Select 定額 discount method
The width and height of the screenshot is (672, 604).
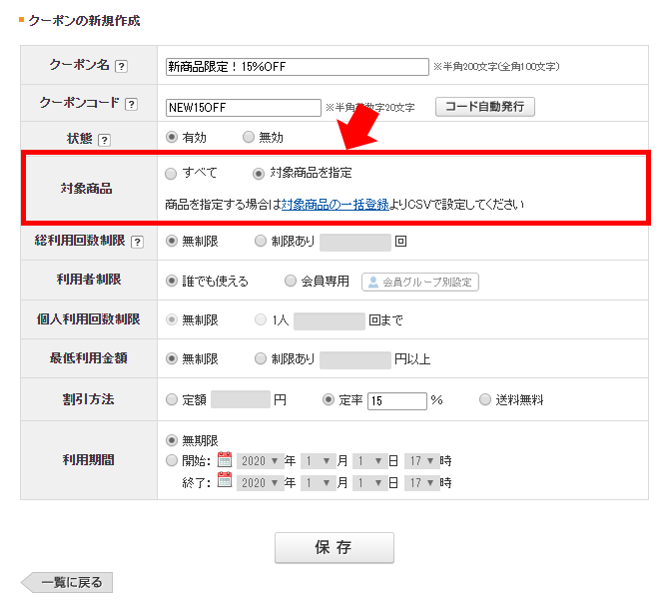(172, 399)
